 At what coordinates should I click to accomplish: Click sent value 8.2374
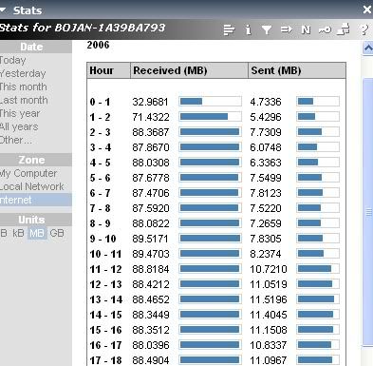[x=266, y=254]
